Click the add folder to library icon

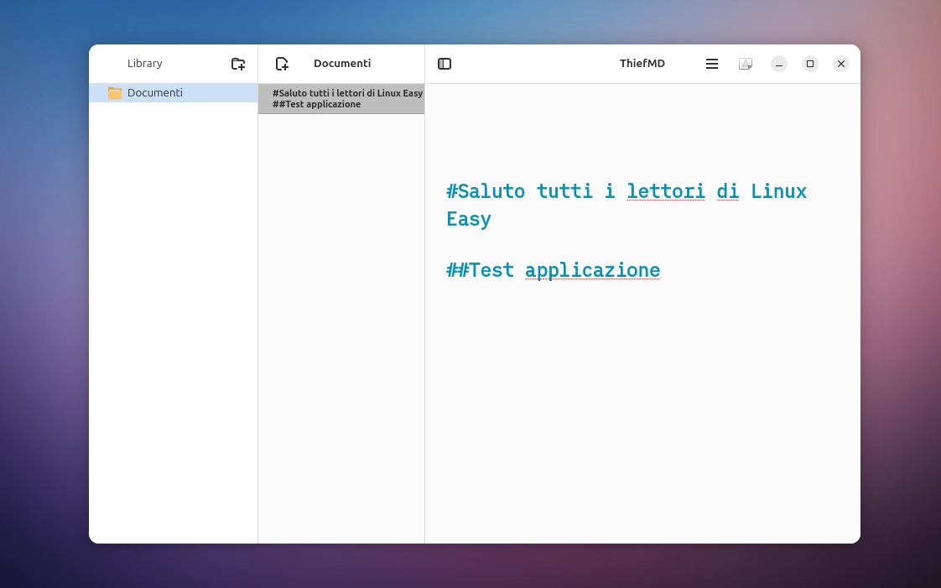tap(238, 64)
